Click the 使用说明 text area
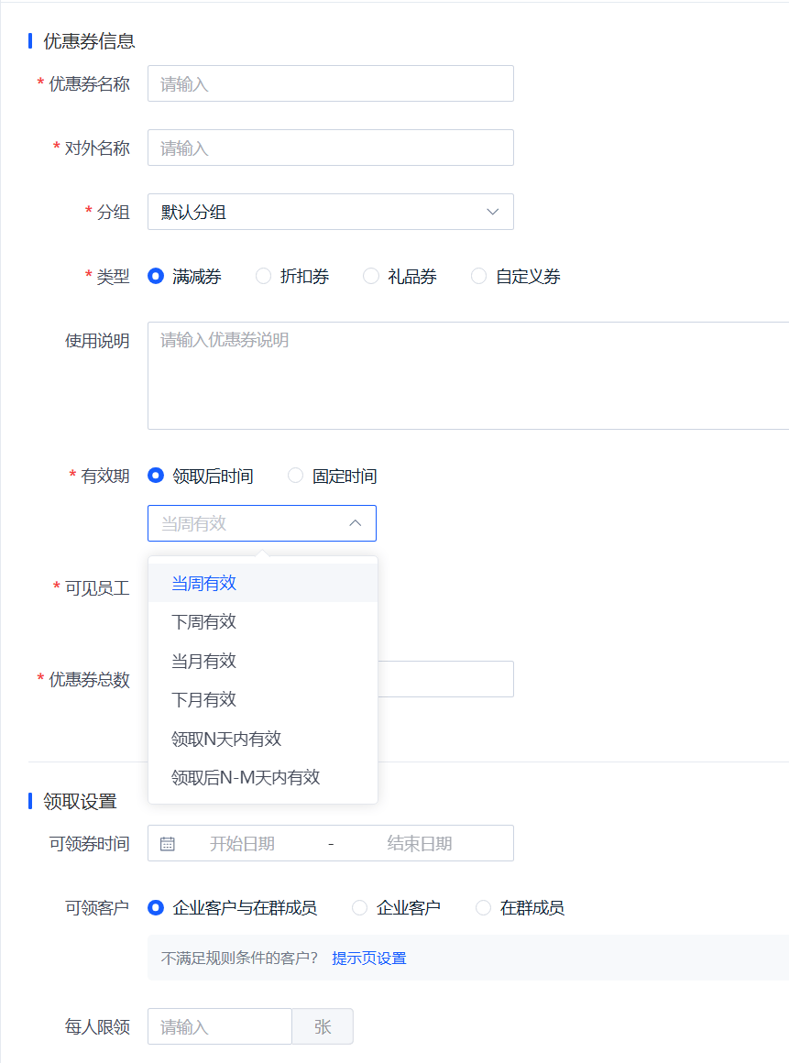789x1063 pixels. [x=467, y=376]
